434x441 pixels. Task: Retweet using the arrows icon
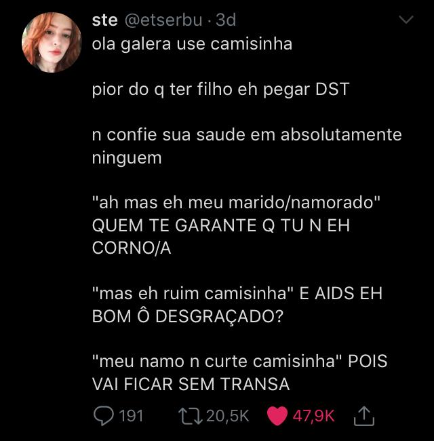point(191,416)
